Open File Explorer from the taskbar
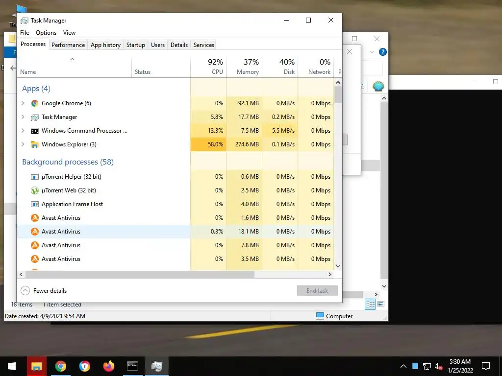The image size is (502, 376). tap(36, 366)
